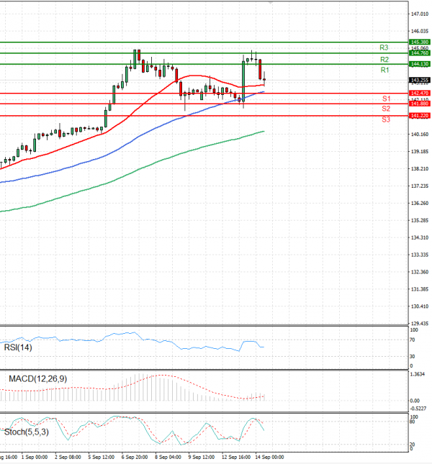Click the 14 Sep 00:00 time axis marker

268,456
